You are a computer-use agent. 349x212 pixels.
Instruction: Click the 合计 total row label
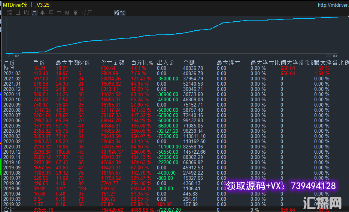[x=9, y=209]
